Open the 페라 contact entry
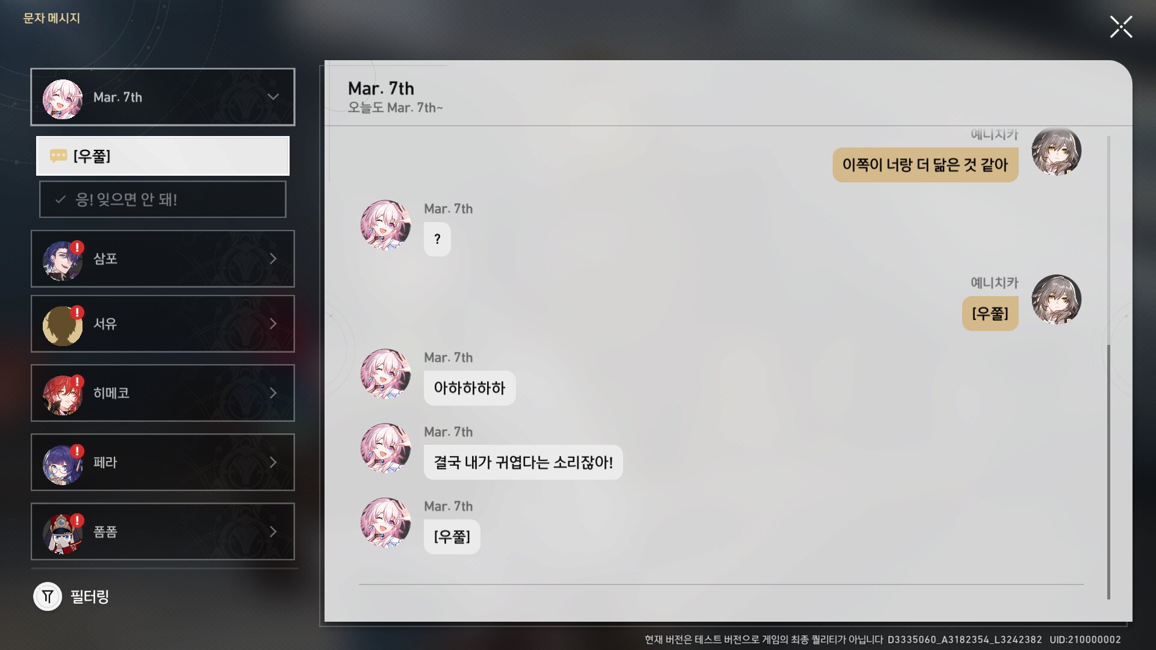Viewport: 1156px width, 650px height. tap(163, 462)
